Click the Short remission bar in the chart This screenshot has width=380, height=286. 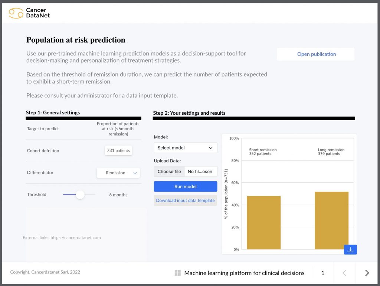click(x=264, y=222)
